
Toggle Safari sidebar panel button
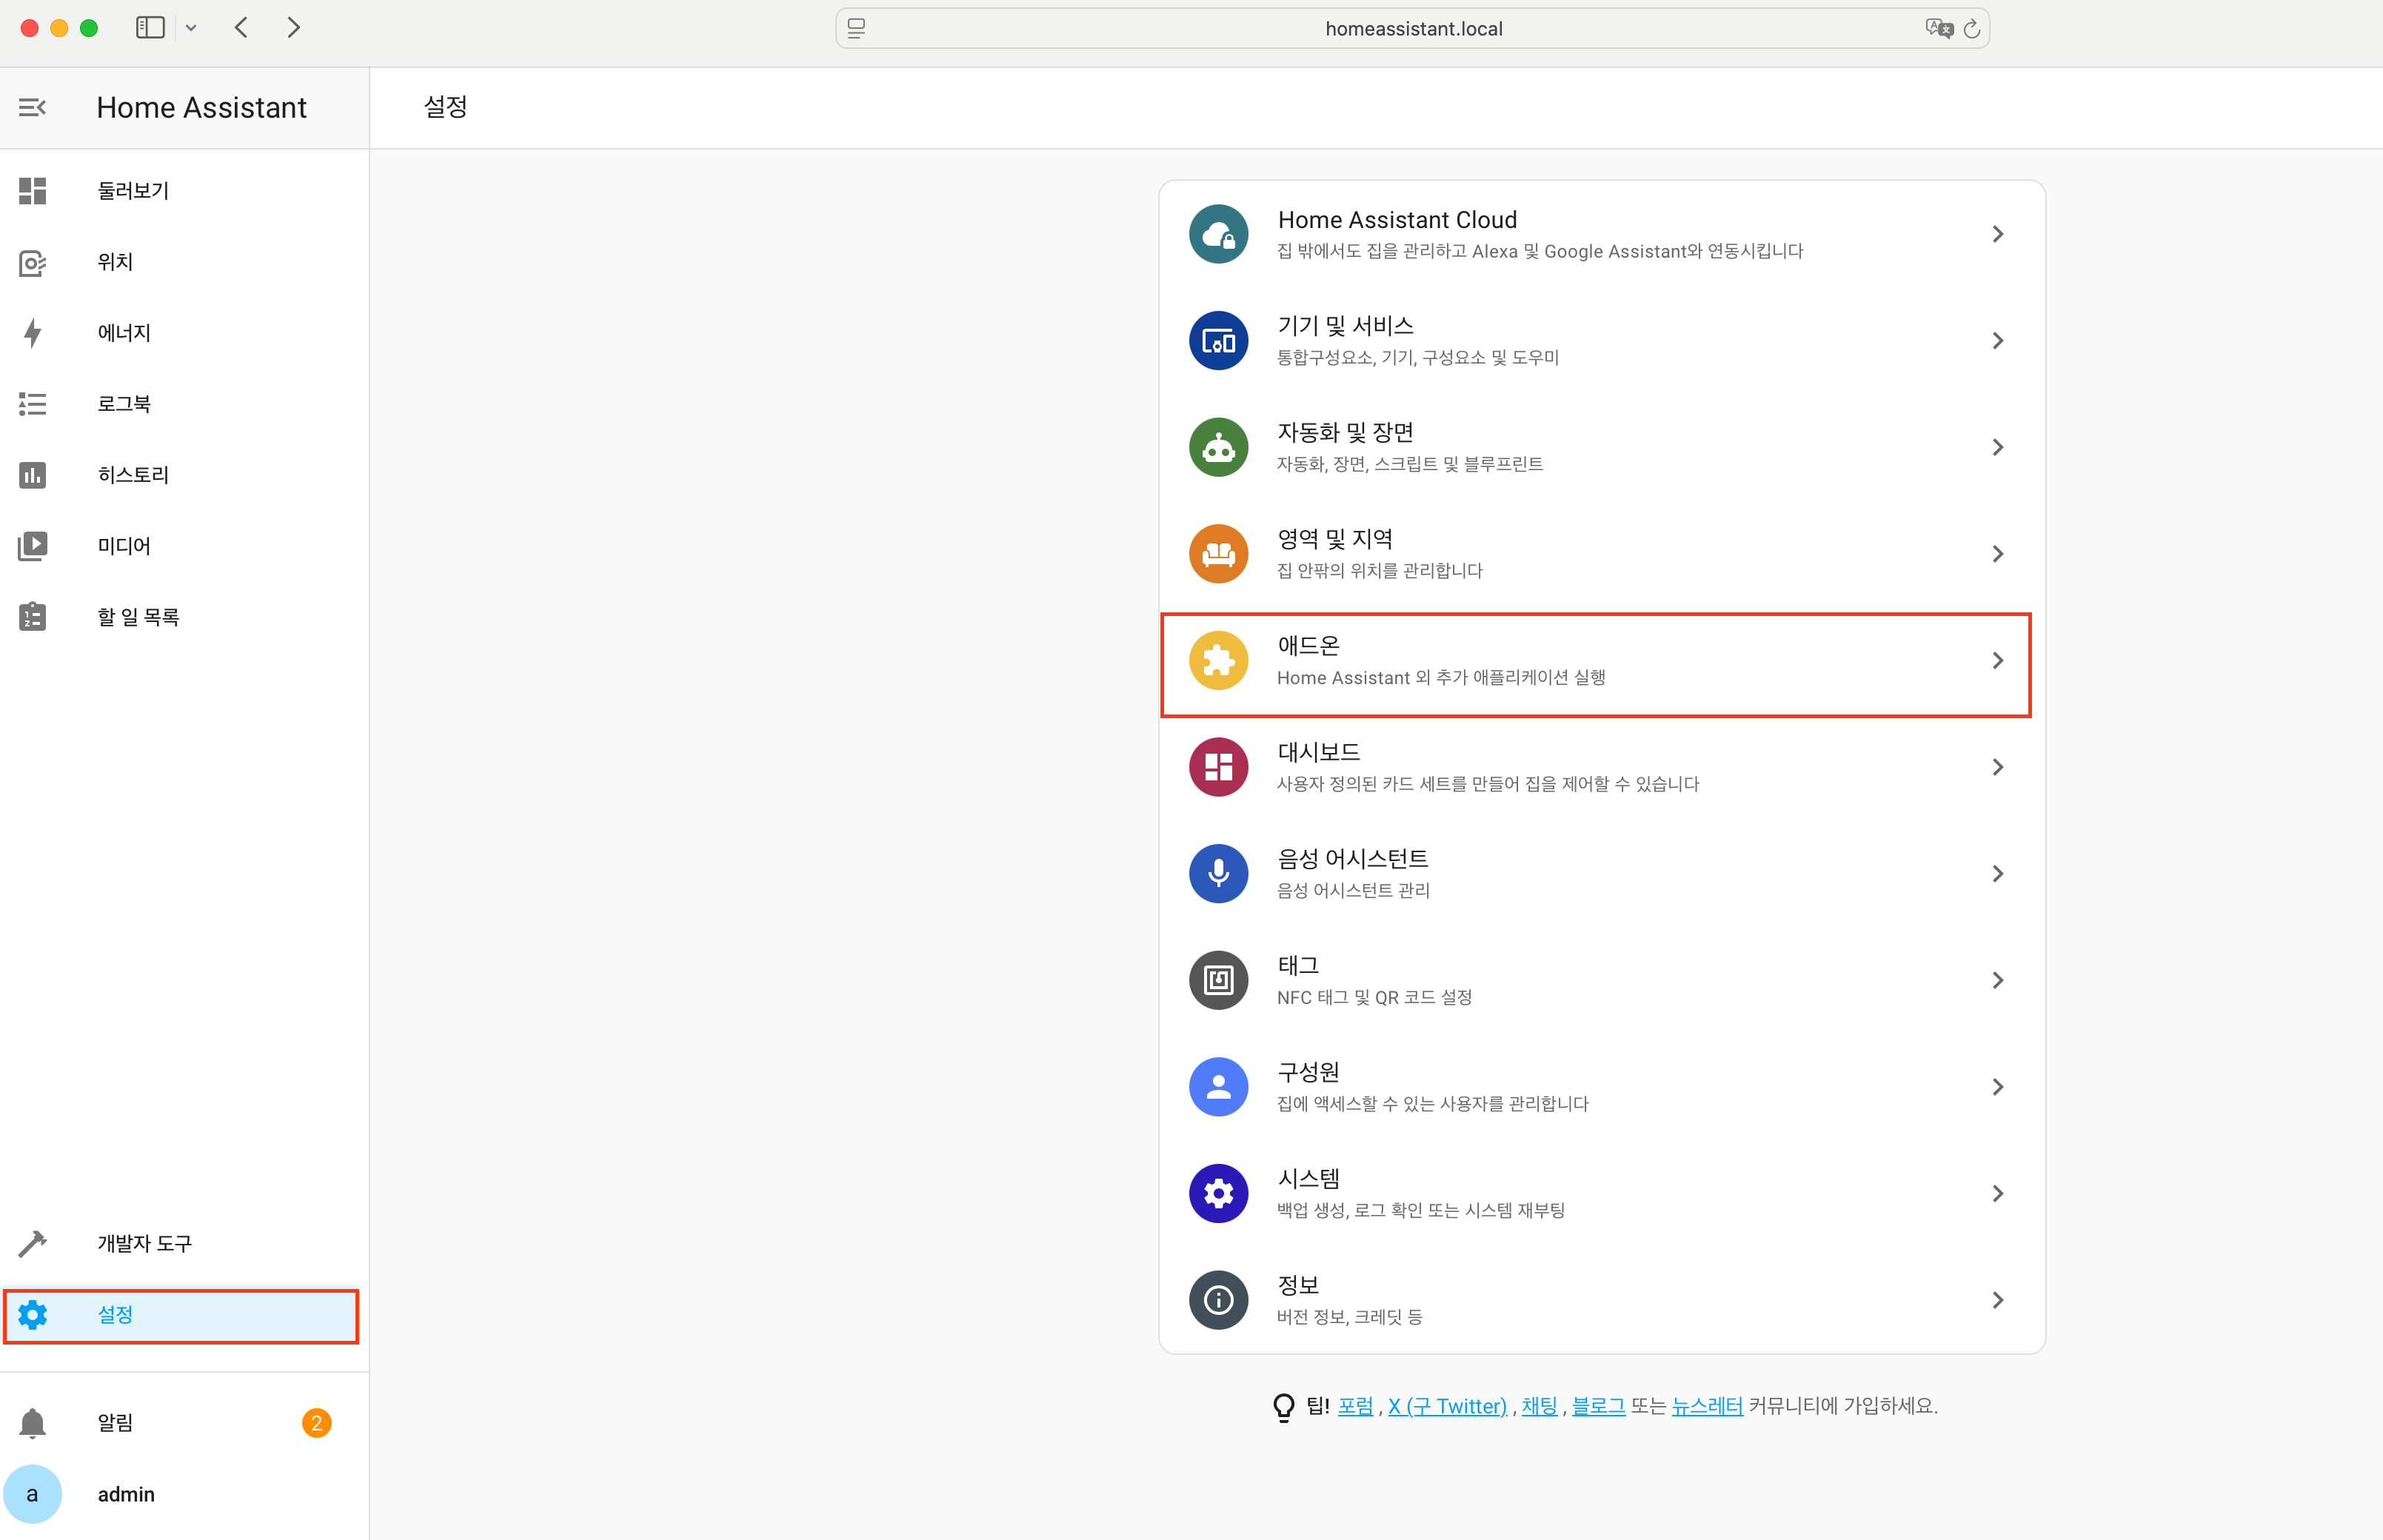click(150, 28)
